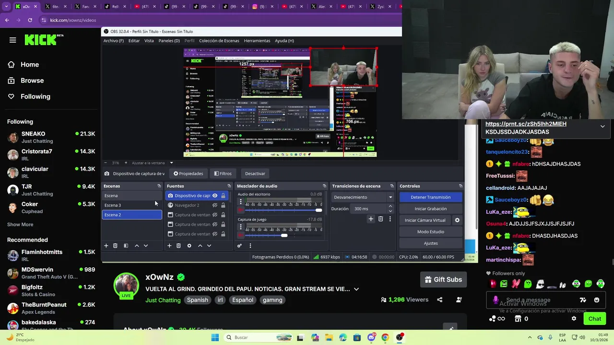Screen dimensions: 614x345
Task: Add a new scene transition
Action: (371, 219)
